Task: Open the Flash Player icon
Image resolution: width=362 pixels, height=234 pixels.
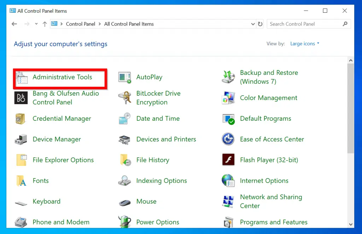Action: coord(228,160)
